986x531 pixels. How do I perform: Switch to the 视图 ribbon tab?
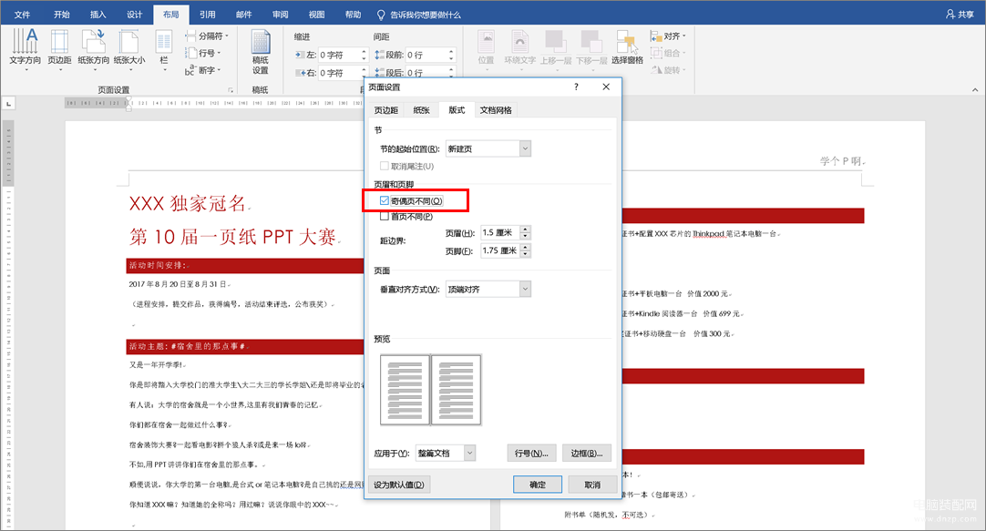click(317, 15)
